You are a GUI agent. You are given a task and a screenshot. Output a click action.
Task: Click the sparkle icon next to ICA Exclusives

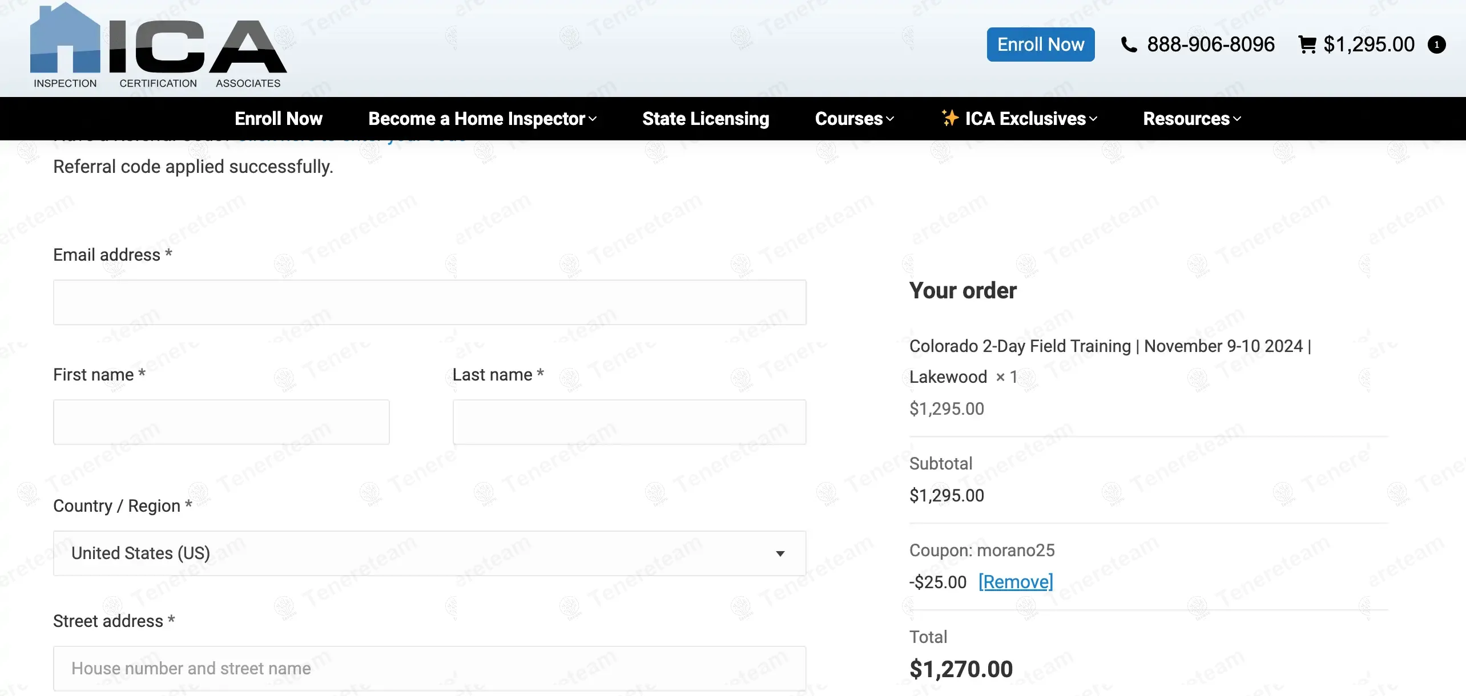(x=949, y=118)
